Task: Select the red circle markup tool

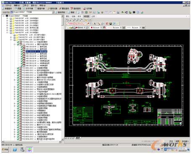Action: point(74,24)
